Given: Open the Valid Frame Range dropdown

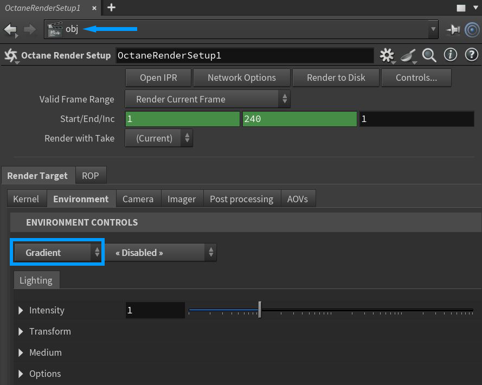Looking at the screenshot, I should tap(208, 99).
